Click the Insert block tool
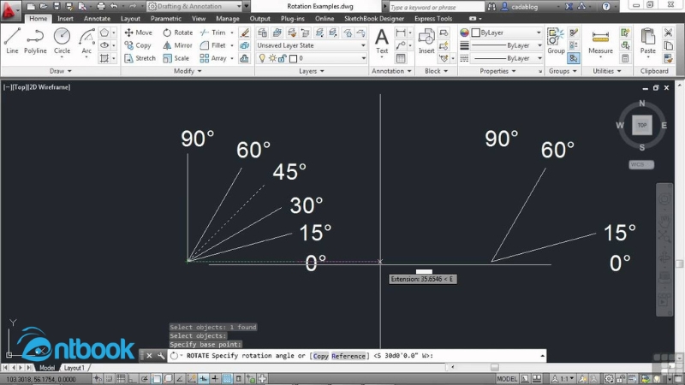 (x=426, y=41)
